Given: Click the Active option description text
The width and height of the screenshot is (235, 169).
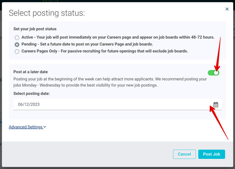Looking at the screenshot, I should click(x=118, y=37).
